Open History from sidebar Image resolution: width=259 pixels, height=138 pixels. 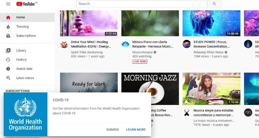27,60
